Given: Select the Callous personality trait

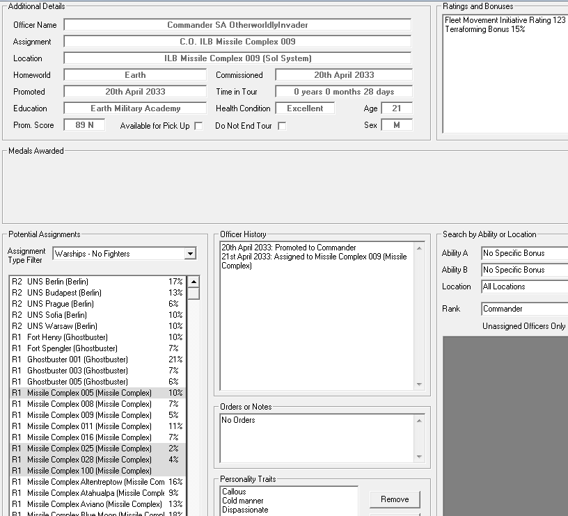Looking at the screenshot, I should (234, 492).
